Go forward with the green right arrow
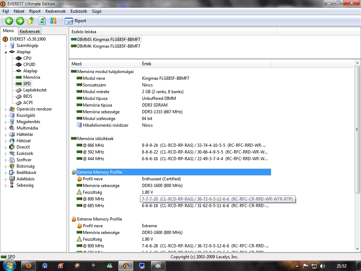This screenshot has height=271, width=361. [20, 21]
